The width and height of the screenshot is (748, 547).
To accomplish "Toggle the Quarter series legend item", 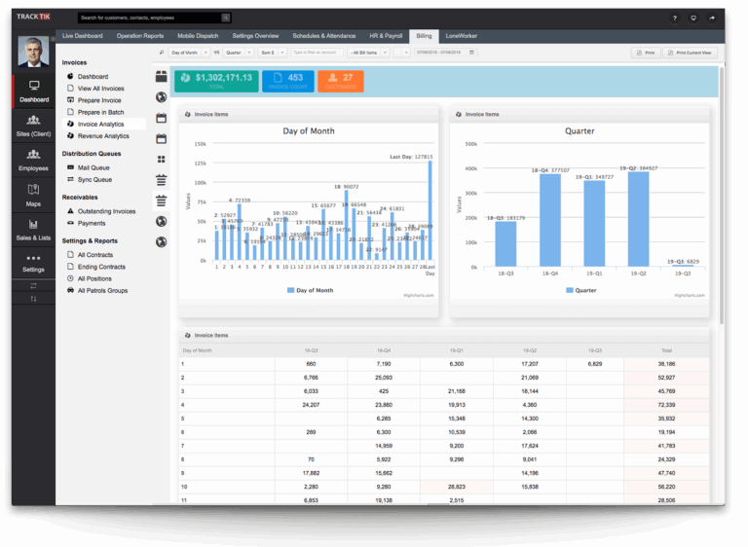I will click(x=579, y=290).
